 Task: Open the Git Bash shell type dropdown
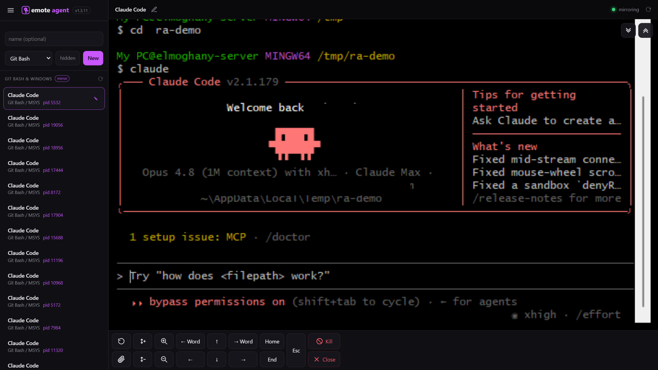coord(29,58)
